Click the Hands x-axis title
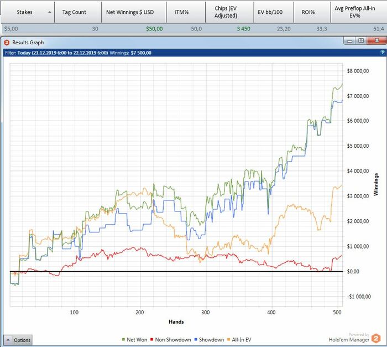The image size is (387, 347). (176, 322)
